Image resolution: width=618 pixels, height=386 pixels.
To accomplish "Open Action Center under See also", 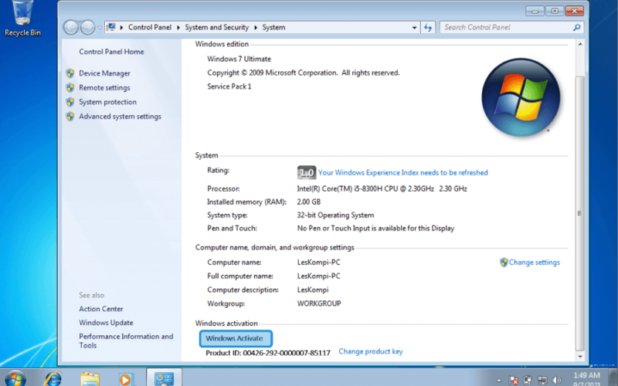I will (101, 309).
